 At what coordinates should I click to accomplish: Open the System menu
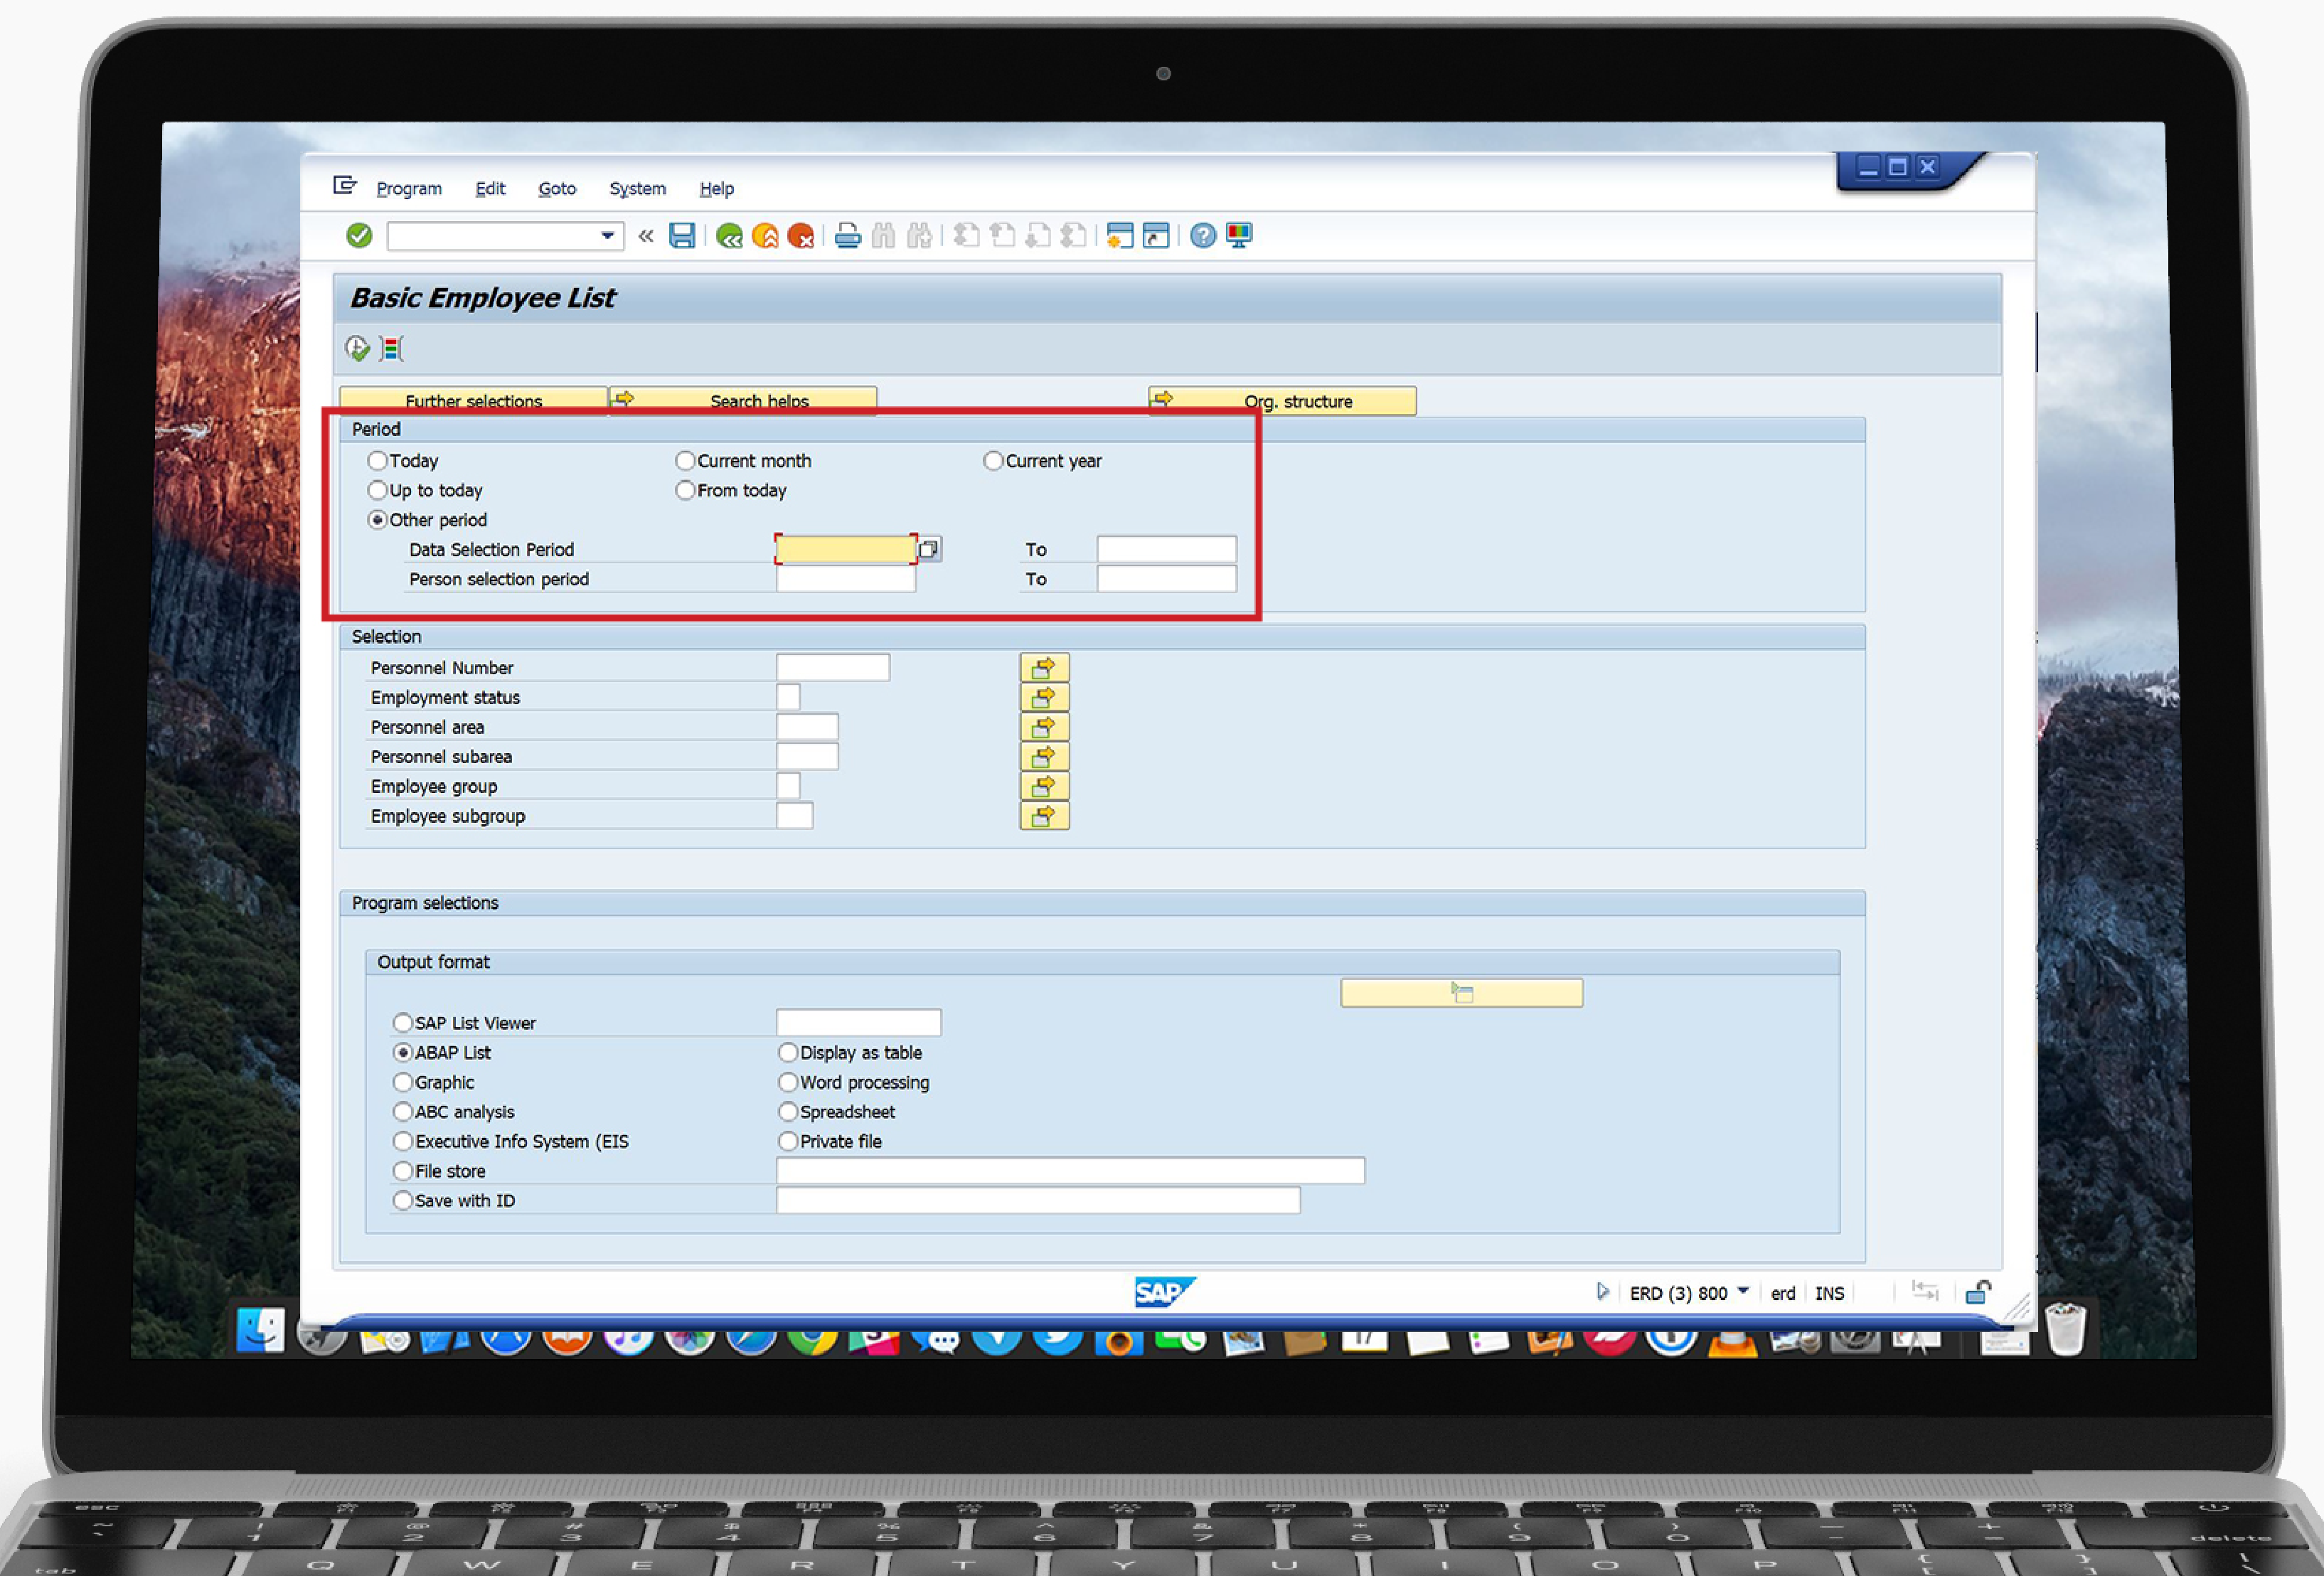[x=637, y=188]
